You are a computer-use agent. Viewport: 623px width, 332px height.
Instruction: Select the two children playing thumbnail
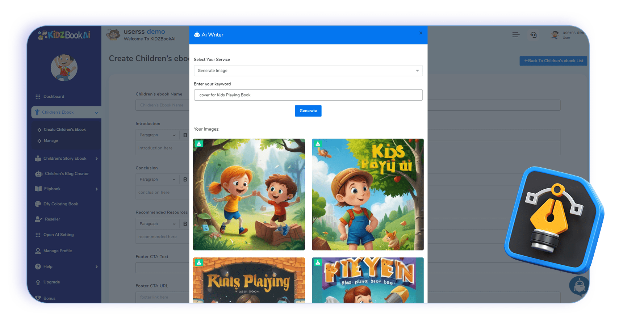tap(249, 194)
